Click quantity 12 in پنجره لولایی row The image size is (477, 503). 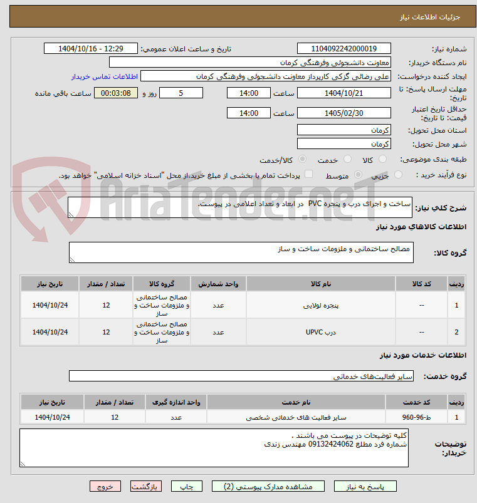tap(106, 306)
